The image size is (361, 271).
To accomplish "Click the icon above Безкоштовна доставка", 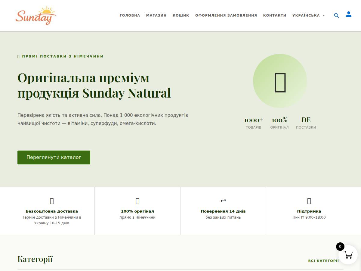I will [x=52, y=201].
